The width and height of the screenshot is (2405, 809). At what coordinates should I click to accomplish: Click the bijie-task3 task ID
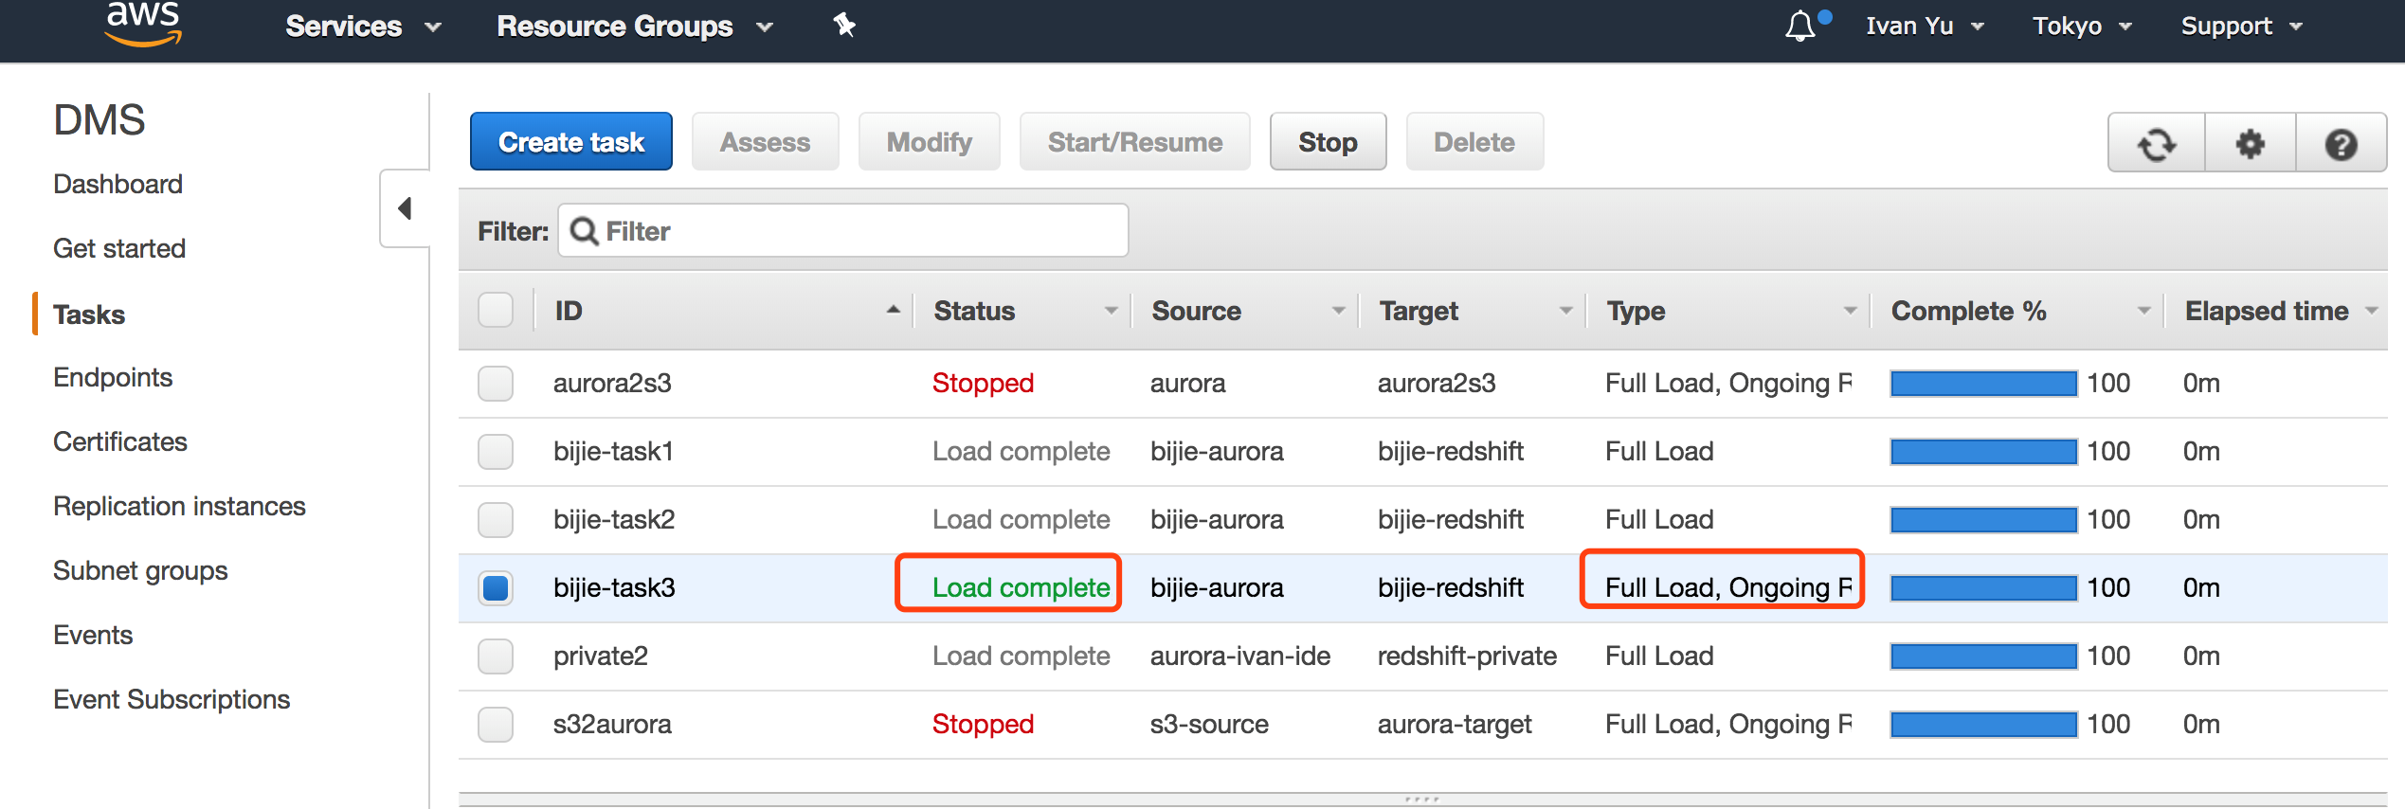(614, 587)
